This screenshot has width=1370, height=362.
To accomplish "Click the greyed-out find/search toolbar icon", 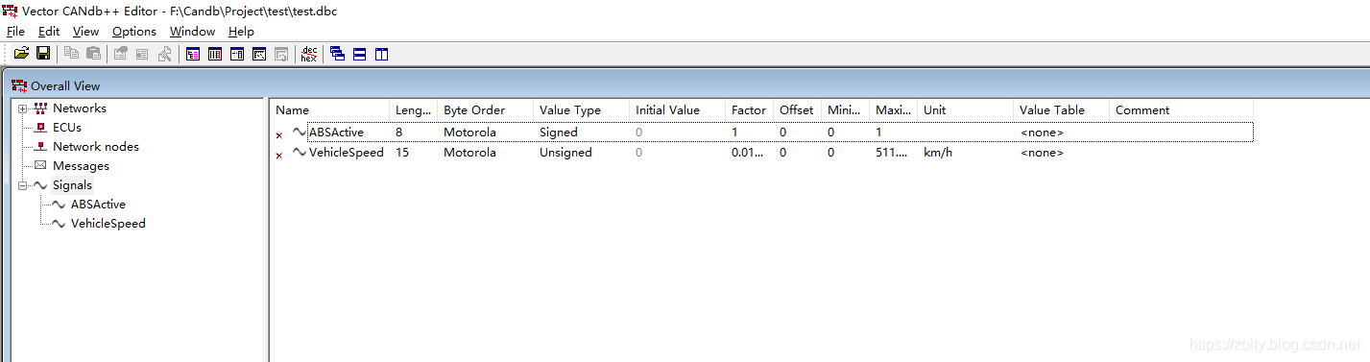I will tap(164, 54).
